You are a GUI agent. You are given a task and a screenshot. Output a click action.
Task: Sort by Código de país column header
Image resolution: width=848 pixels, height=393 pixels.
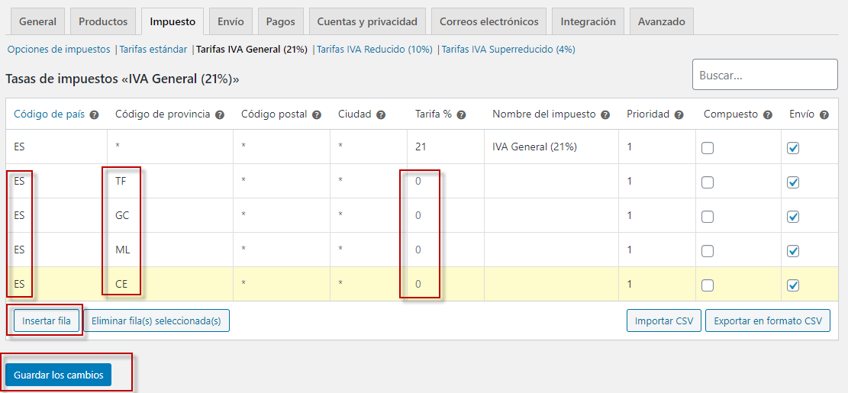[49, 114]
